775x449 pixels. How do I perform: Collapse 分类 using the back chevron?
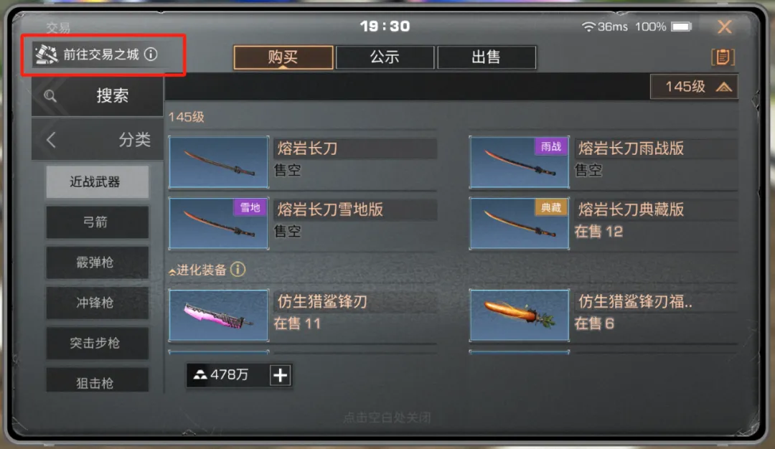(x=52, y=140)
